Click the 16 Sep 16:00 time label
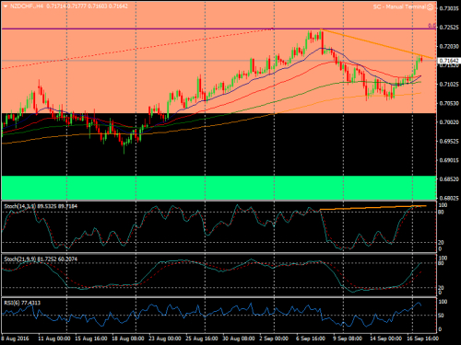 tap(422, 339)
